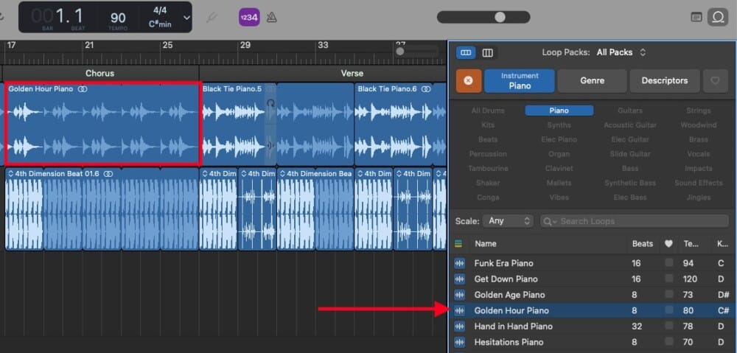Sort loops by favorites heart column

pos(668,243)
